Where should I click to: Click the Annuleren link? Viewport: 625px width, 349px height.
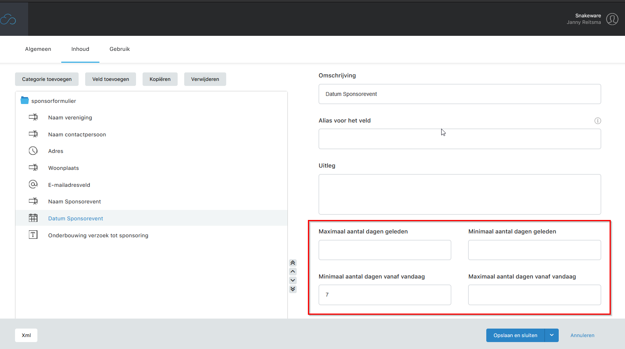582,335
